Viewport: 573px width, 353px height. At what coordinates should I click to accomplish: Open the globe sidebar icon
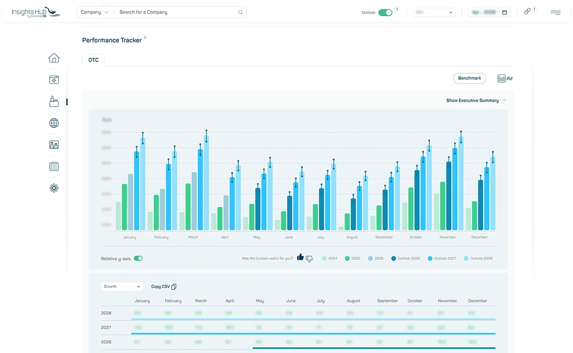click(54, 123)
